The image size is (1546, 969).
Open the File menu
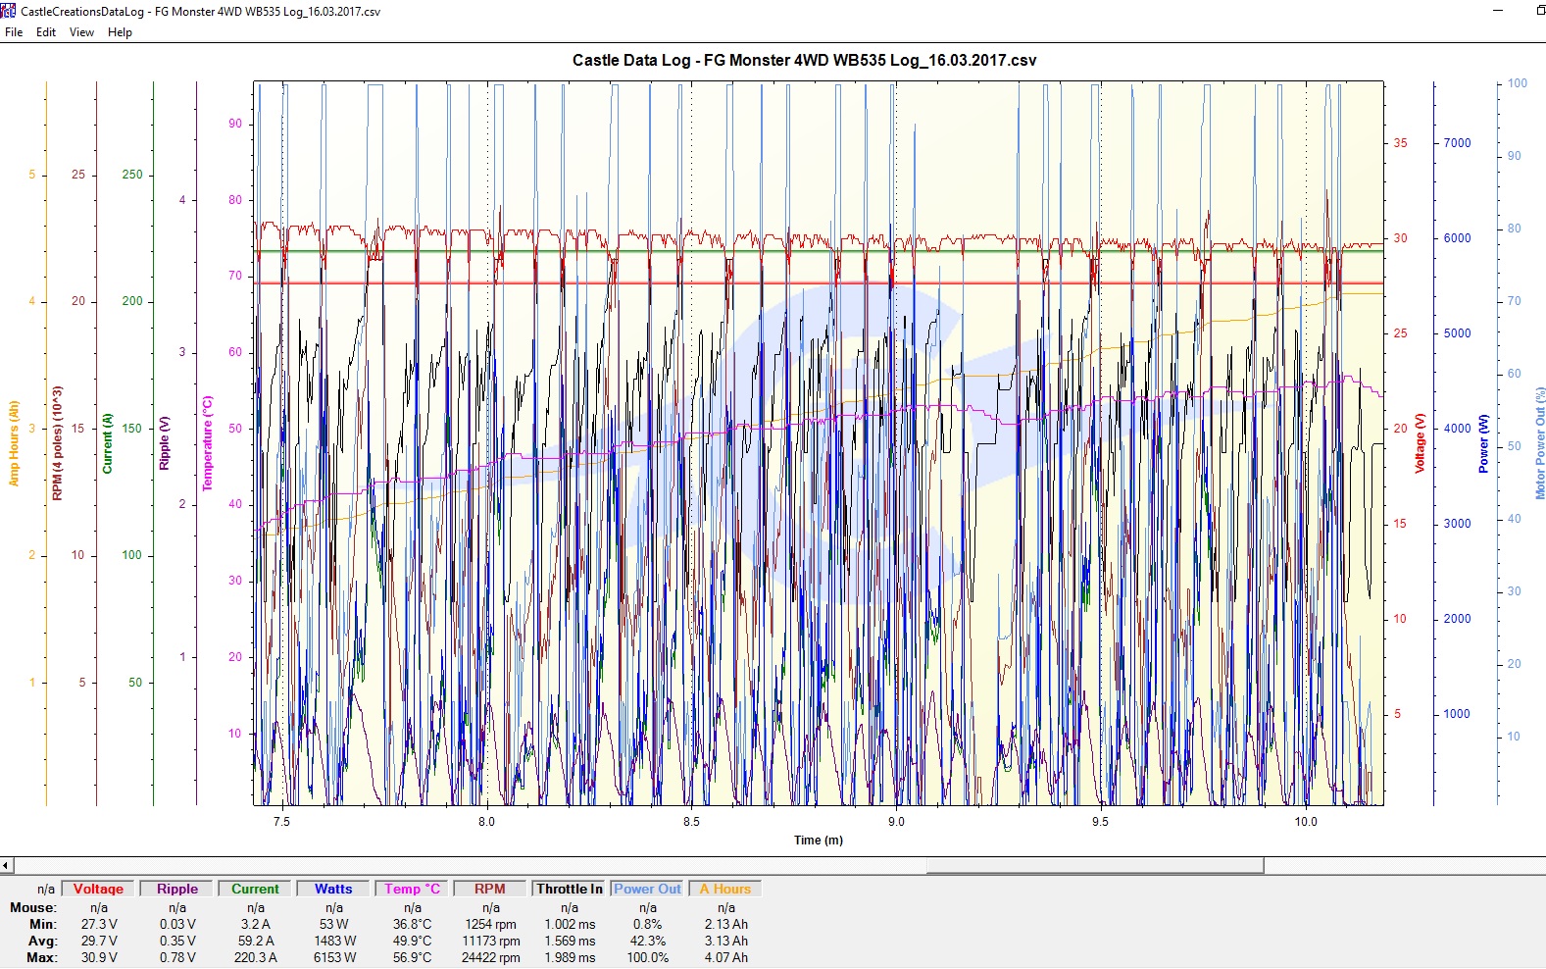click(14, 32)
